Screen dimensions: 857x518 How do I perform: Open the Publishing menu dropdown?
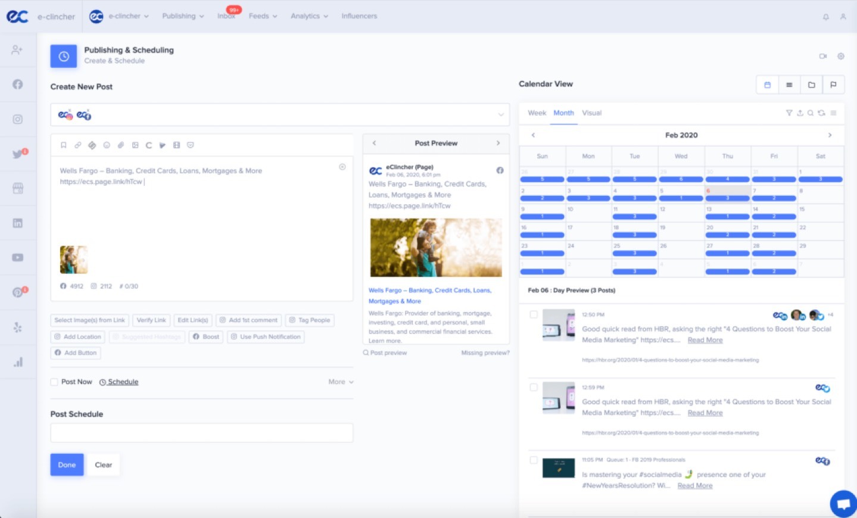[183, 16]
